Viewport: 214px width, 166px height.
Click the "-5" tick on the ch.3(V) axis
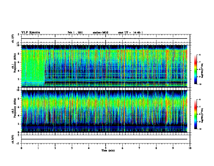point(18,143)
